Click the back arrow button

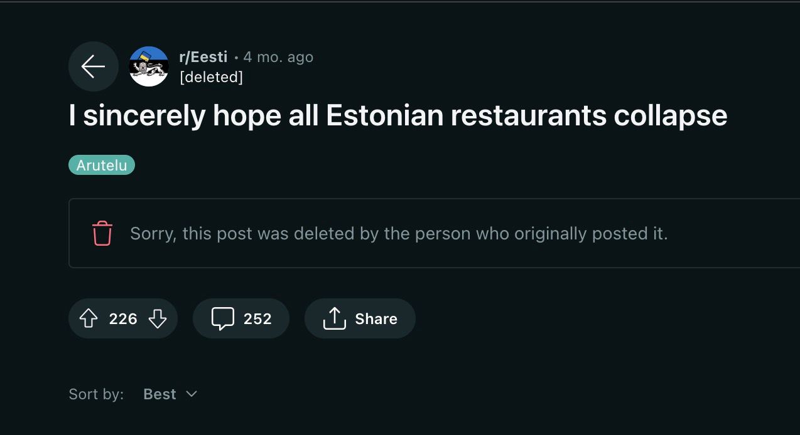click(x=93, y=66)
